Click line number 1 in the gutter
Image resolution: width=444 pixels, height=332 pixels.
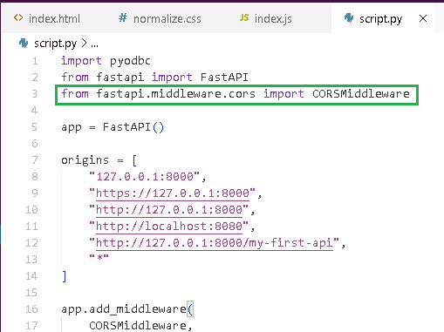35,61
